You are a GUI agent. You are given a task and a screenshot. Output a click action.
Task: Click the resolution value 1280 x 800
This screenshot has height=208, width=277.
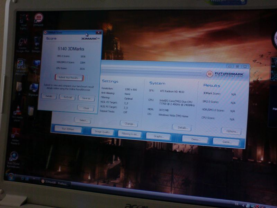[x=131, y=89]
